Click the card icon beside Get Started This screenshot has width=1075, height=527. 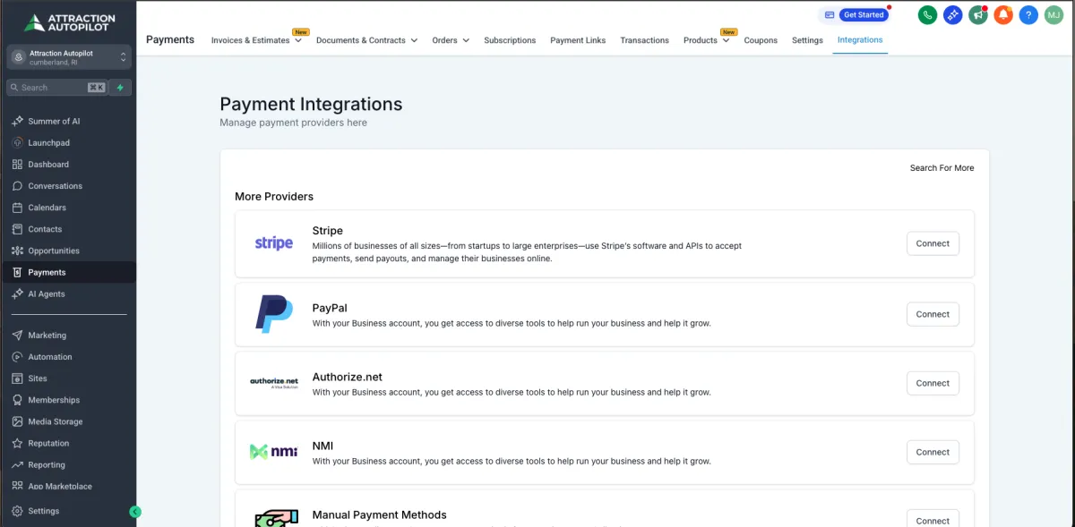click(830, 15)
